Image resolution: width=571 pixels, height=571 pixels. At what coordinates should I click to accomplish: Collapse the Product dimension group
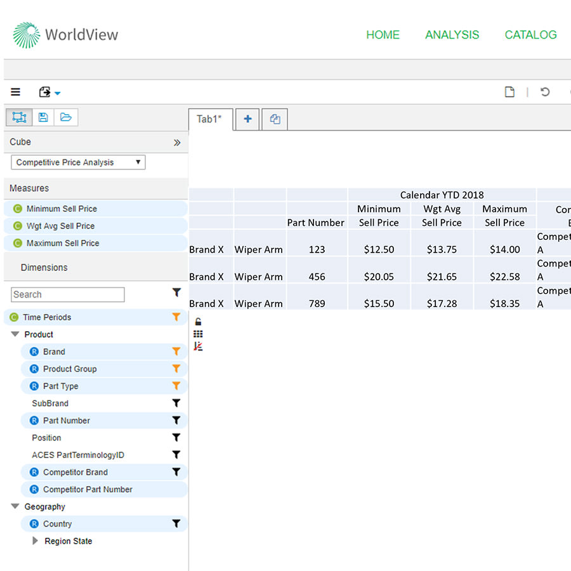pos(15,334)
